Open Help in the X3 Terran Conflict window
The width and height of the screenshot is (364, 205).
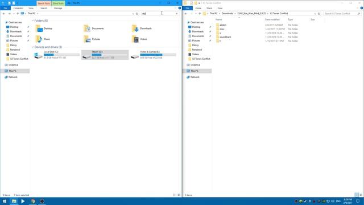coord(362,8)
